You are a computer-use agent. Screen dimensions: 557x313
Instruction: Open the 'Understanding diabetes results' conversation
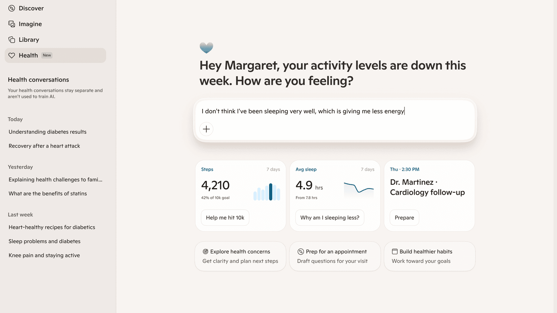47,131
